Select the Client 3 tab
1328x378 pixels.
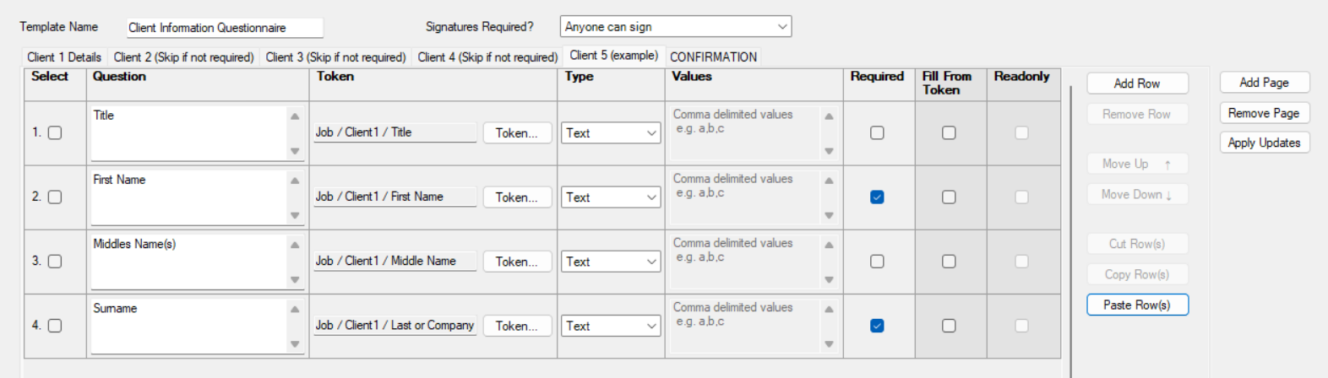(335, 57)
